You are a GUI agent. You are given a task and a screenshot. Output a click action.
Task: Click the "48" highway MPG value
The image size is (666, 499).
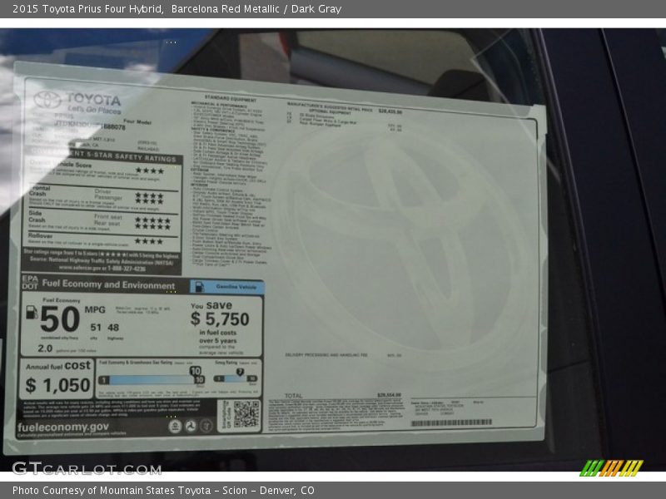click(113, 327)
